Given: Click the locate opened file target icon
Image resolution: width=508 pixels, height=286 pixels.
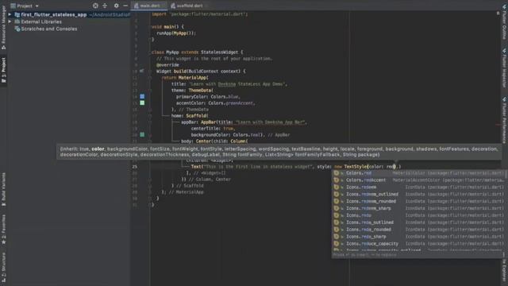Looking at the screenshot, I should 95,6.
